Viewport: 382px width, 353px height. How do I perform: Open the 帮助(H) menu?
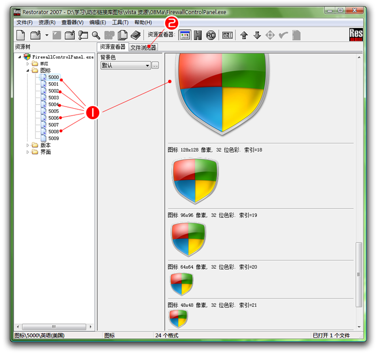[143, 22]
